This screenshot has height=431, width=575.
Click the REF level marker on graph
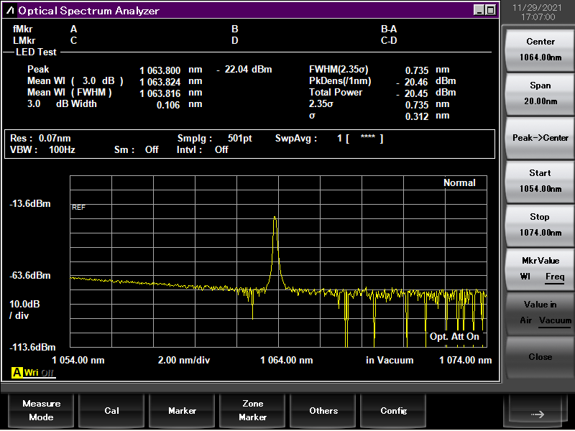(78, 207)
